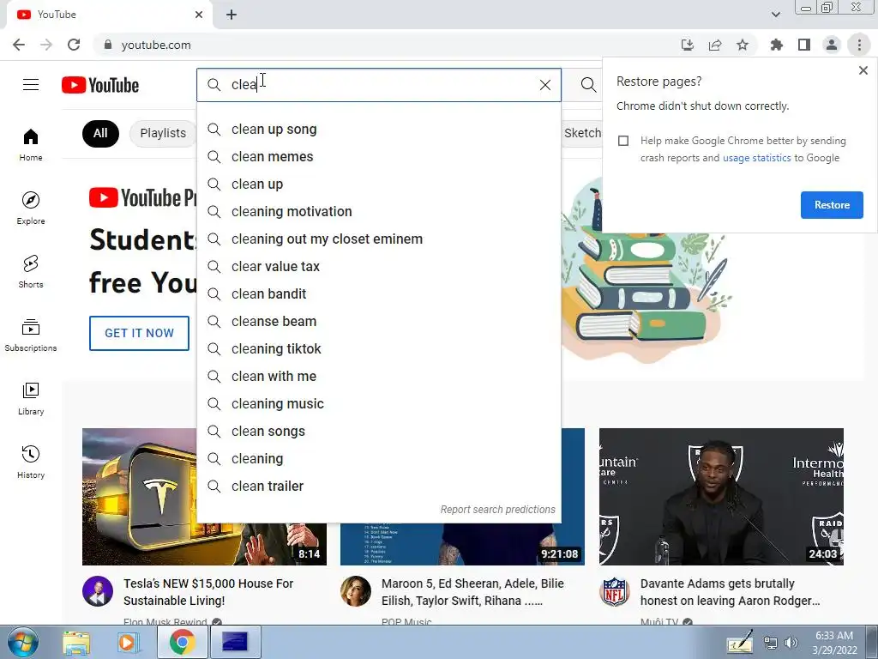Viewport: 878px width, 659px height.
Task: Open Explore in the sidebar
Action: point(31,208)
